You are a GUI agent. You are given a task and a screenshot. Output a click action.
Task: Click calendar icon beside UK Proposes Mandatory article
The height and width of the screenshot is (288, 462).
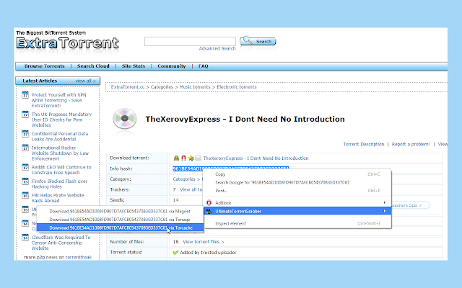click(x=25, y=114)
